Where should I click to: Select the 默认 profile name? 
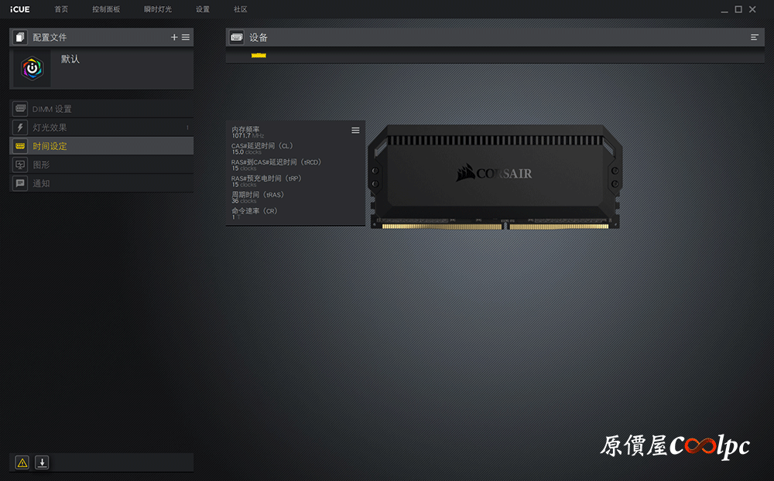click(x=70, y=59)
